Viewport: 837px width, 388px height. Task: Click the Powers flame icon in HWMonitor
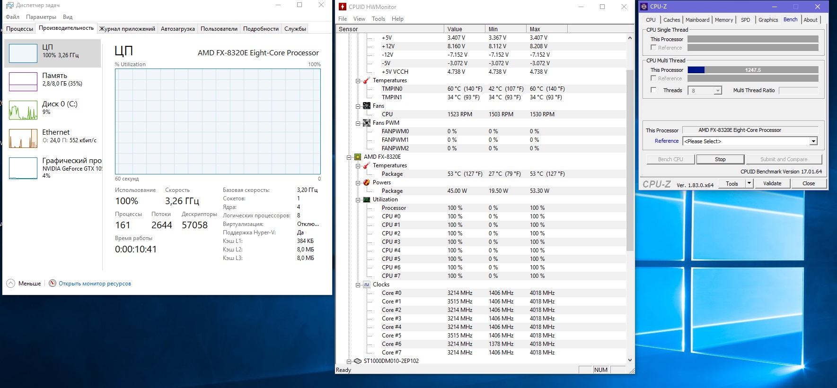coord(367,182)
